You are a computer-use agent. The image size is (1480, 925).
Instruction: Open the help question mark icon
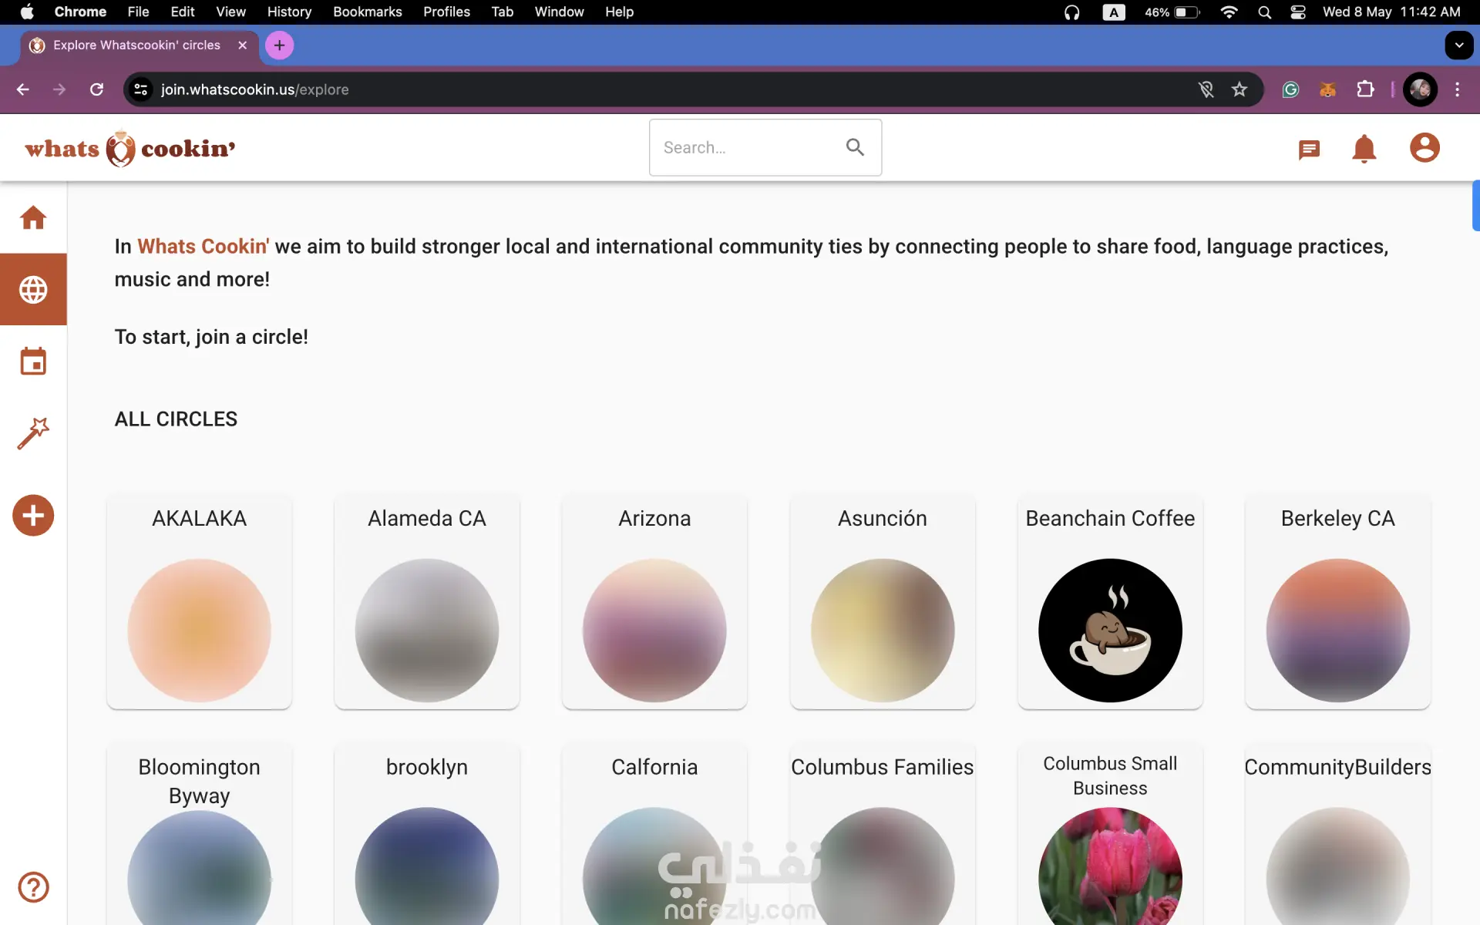coord(33,887)
